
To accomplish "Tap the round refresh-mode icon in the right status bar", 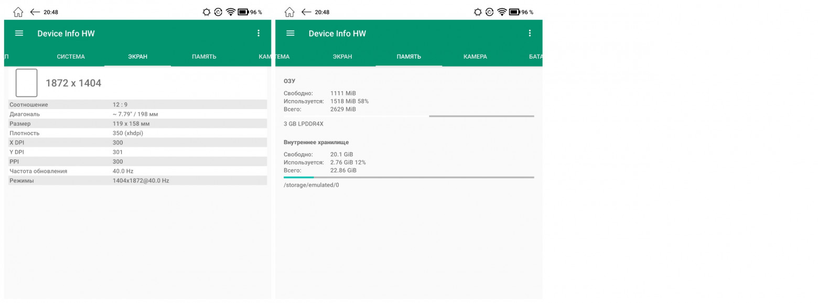I will coord(490,12).
